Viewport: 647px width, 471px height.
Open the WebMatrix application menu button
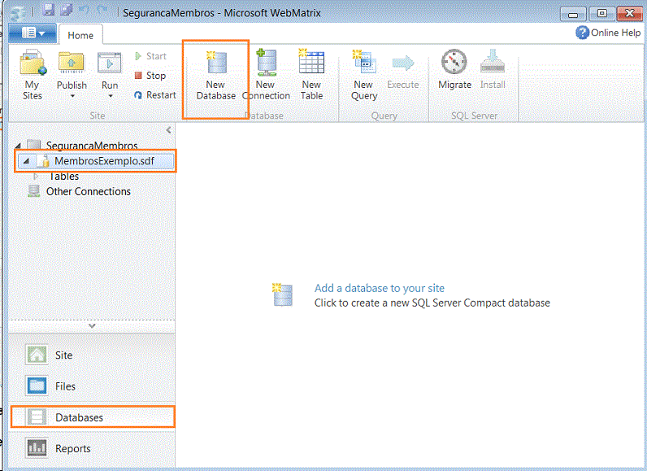[x=33, y=33]
